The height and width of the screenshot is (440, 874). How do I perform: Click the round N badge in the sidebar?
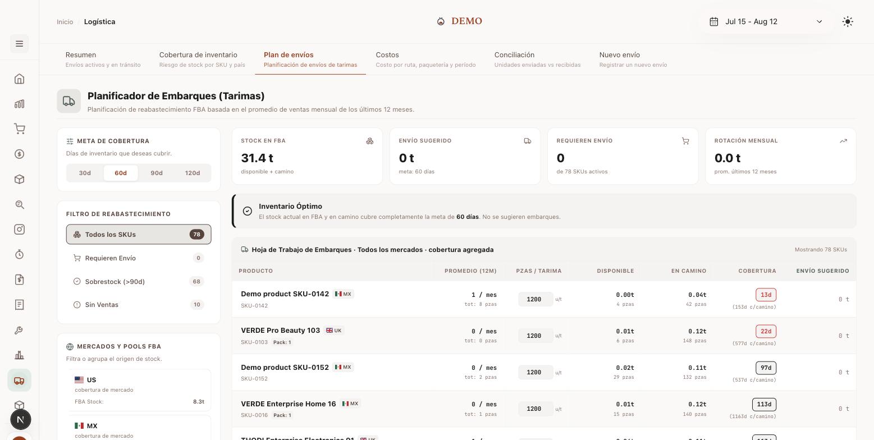21,419
